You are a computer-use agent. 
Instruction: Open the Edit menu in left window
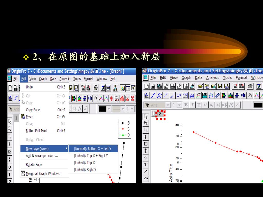point(24,79)
